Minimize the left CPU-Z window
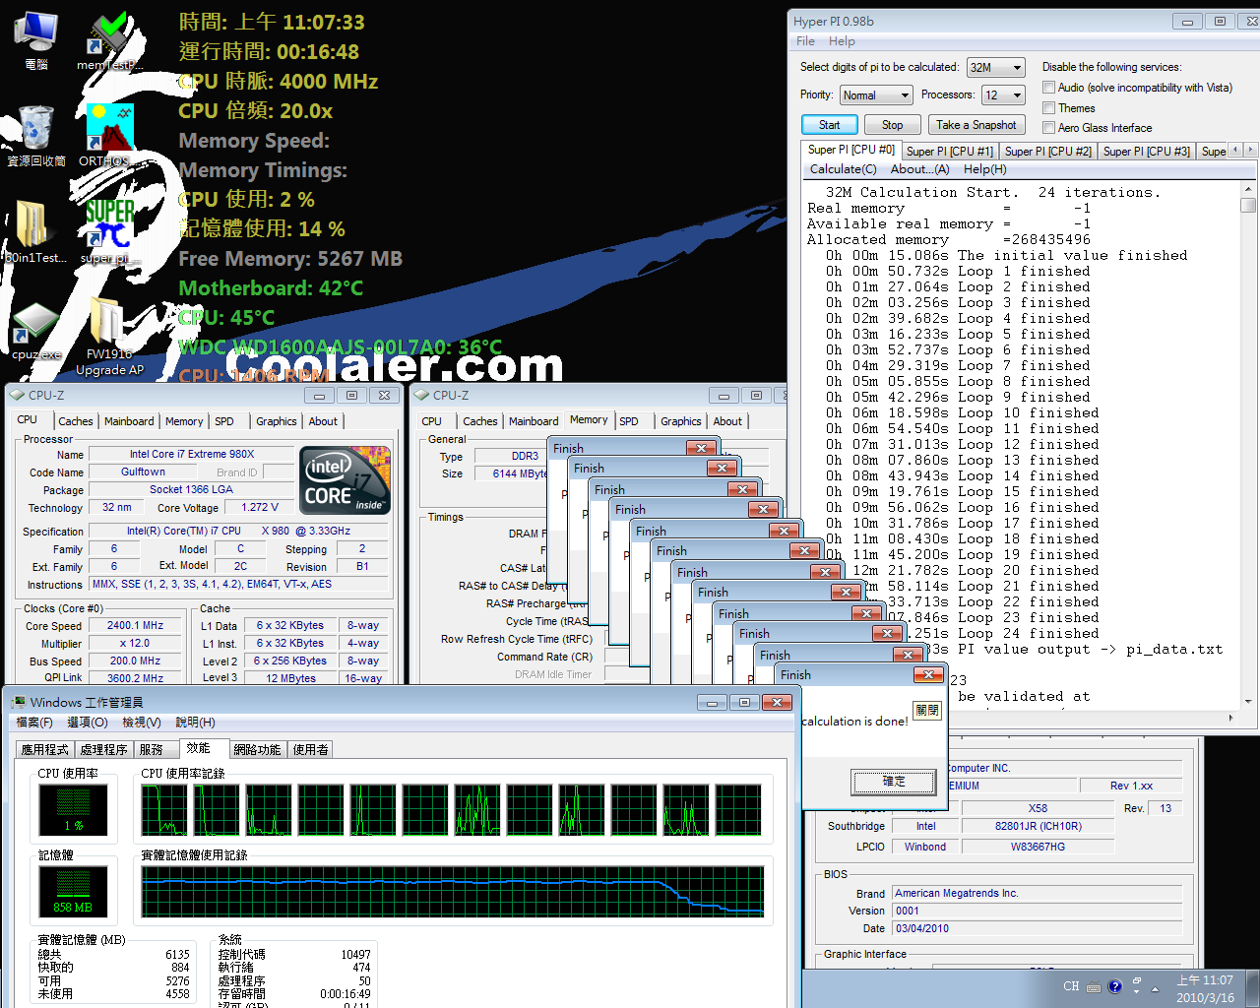 coord(319,395)
